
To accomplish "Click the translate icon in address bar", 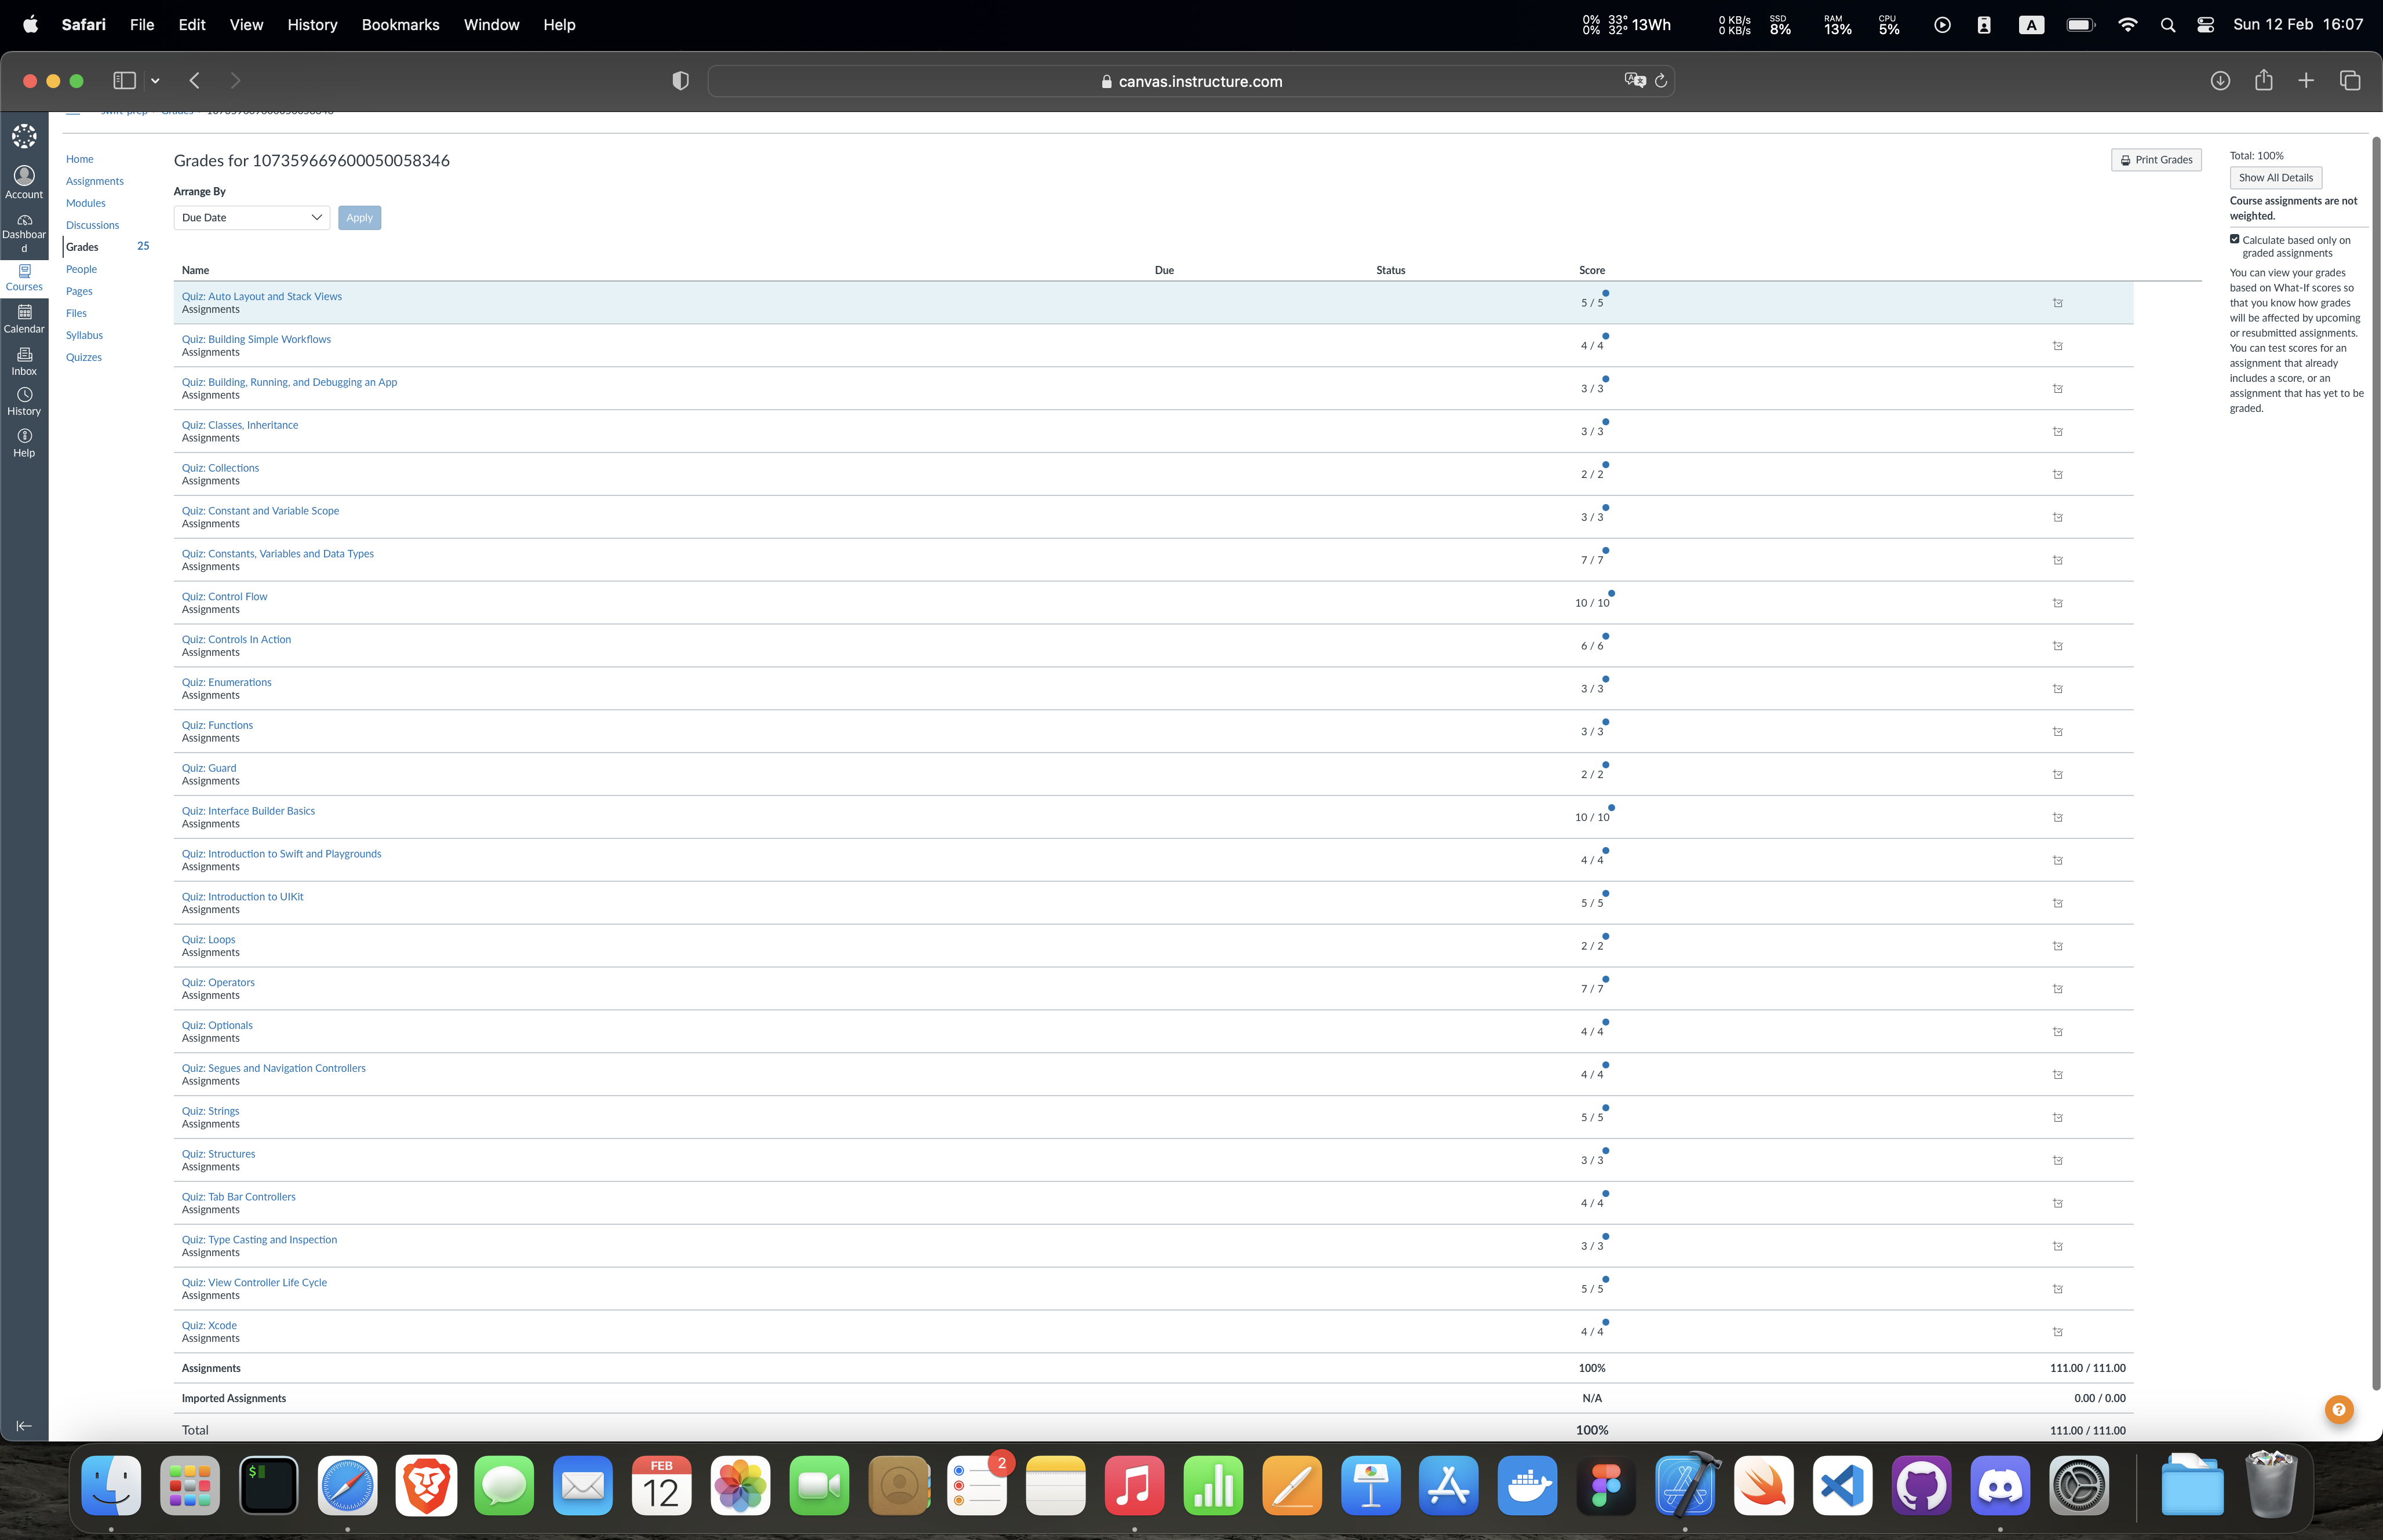I will [1635, 81].
